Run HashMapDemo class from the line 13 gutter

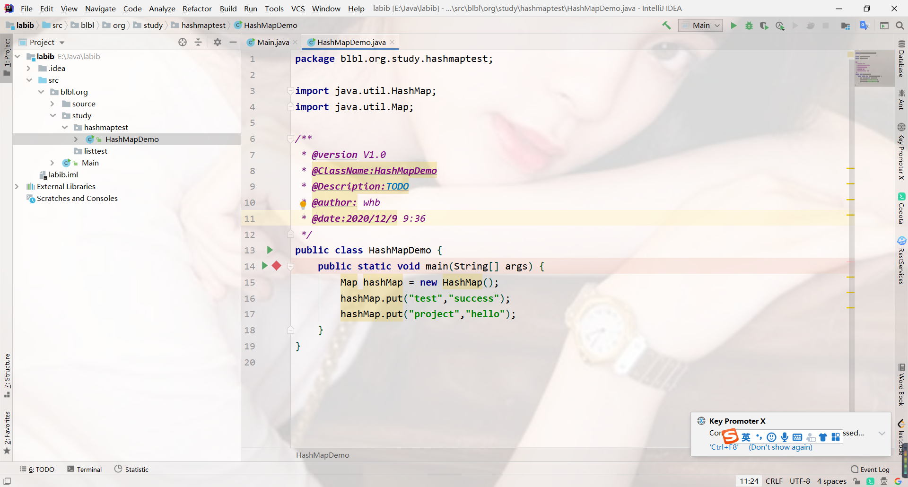(270, 250)
